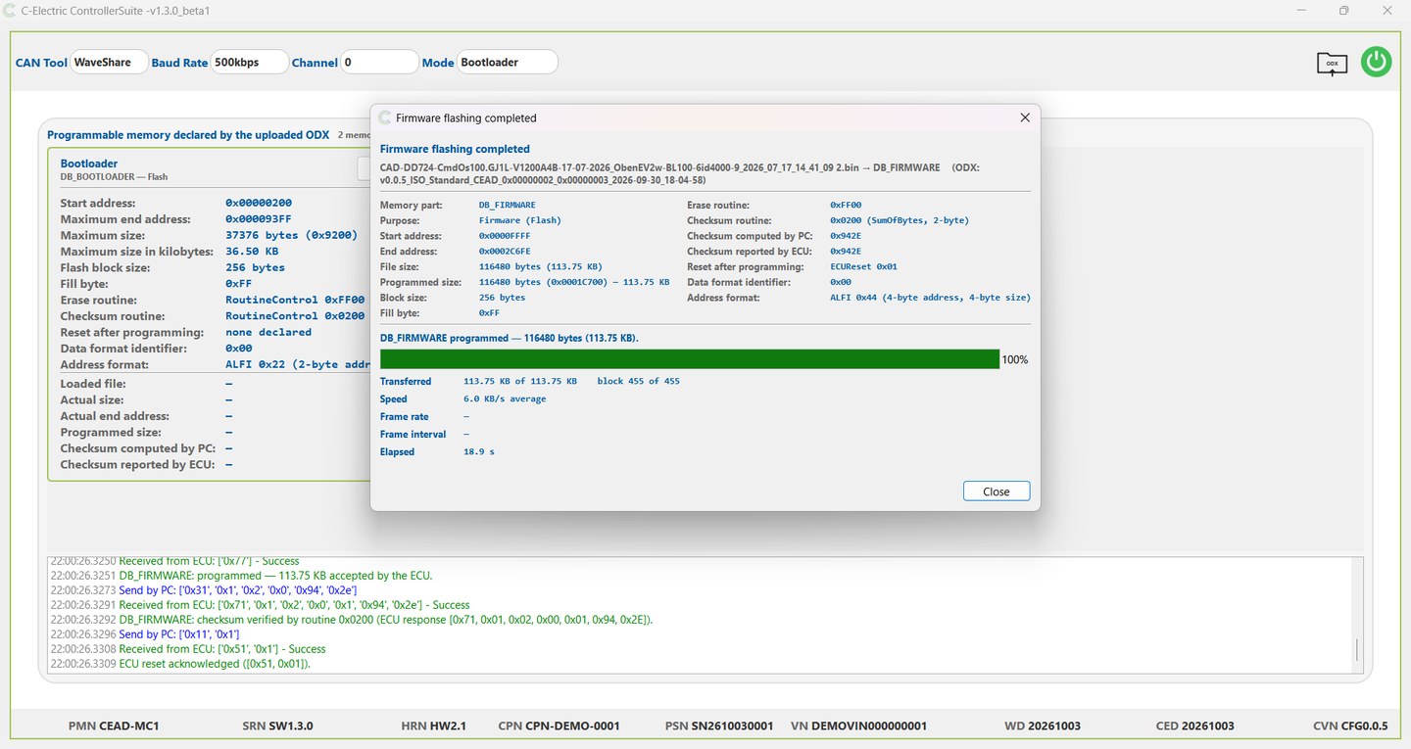Viewport: 1411px width, 749px height.
Task: Click the '6.0 KB/s average' speed value
Action: (x=505, y=398)
